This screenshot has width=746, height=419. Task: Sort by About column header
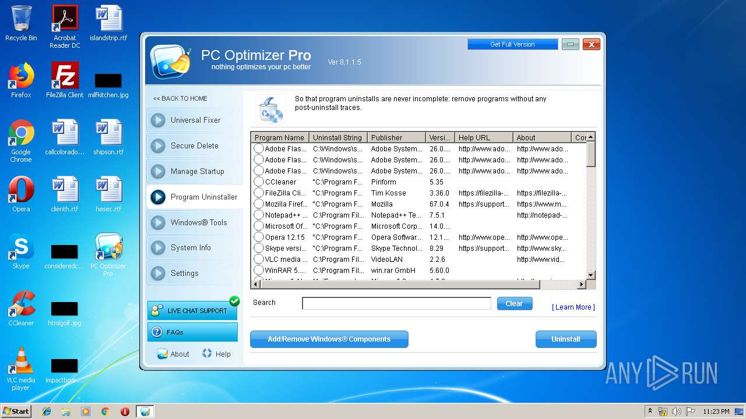click(x=543, y=138)
